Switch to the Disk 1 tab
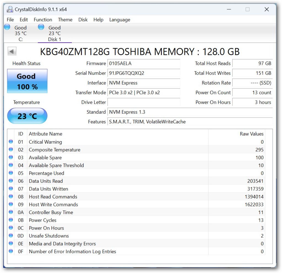The width and height of the screenshot is (282, 273). [x=55, y=33]
